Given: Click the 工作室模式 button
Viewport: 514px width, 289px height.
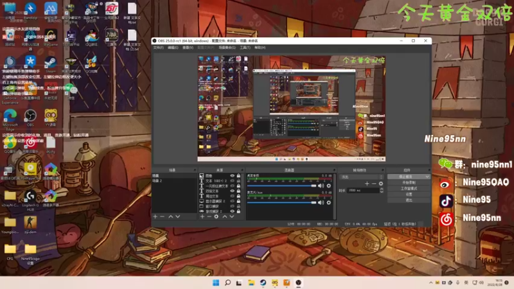Looking at the screenshot, I should tap(409, 188).
